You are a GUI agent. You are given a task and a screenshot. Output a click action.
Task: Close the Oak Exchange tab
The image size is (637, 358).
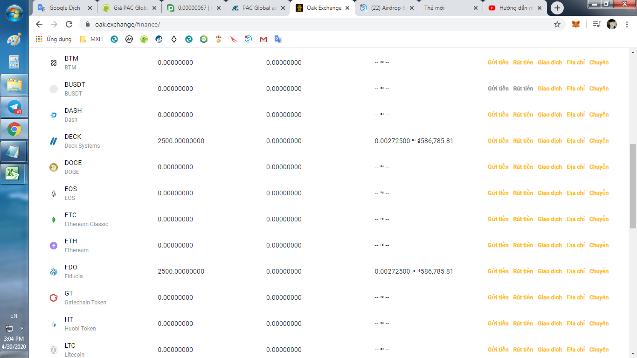(347, 8)
